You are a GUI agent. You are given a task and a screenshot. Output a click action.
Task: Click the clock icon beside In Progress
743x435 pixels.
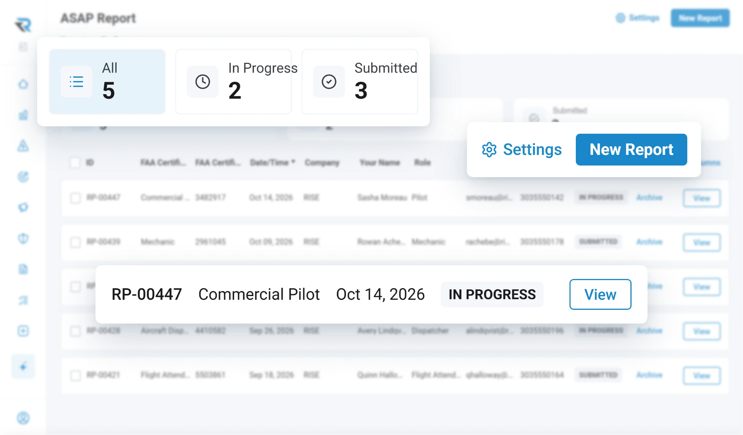point(202,82)
